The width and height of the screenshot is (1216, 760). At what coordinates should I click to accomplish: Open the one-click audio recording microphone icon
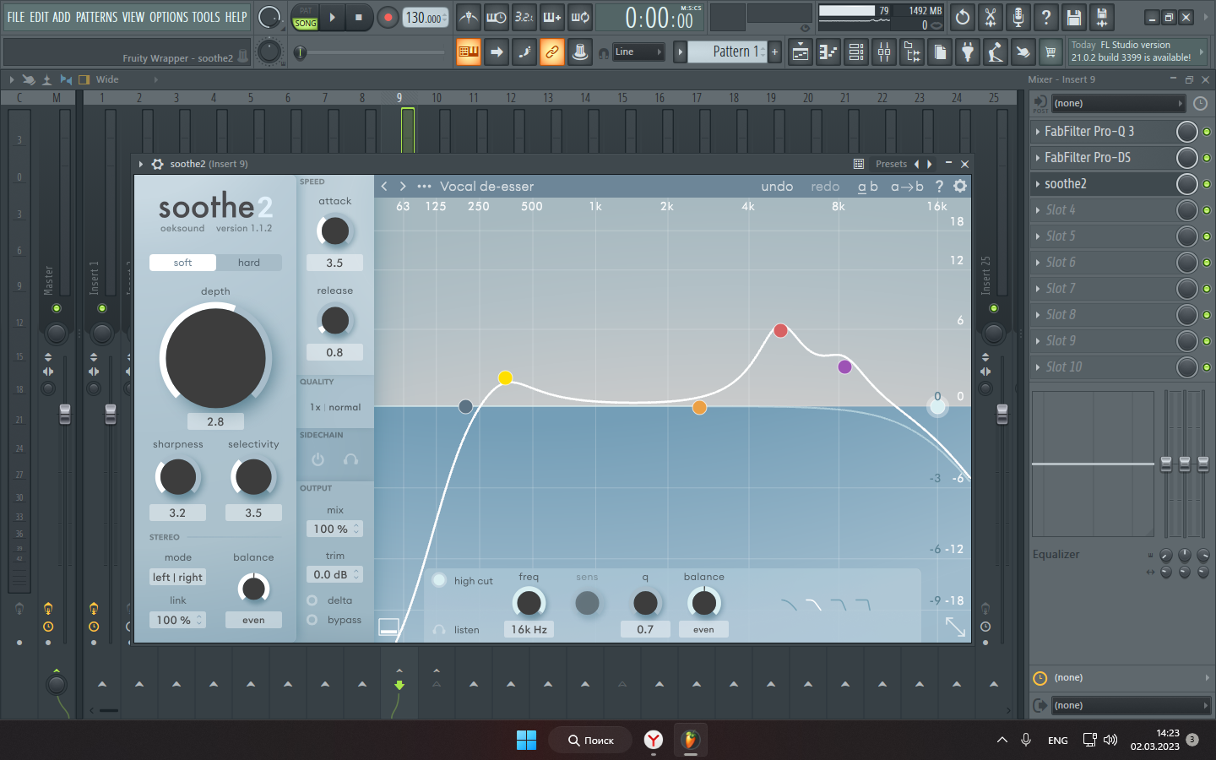[1018, 17]
